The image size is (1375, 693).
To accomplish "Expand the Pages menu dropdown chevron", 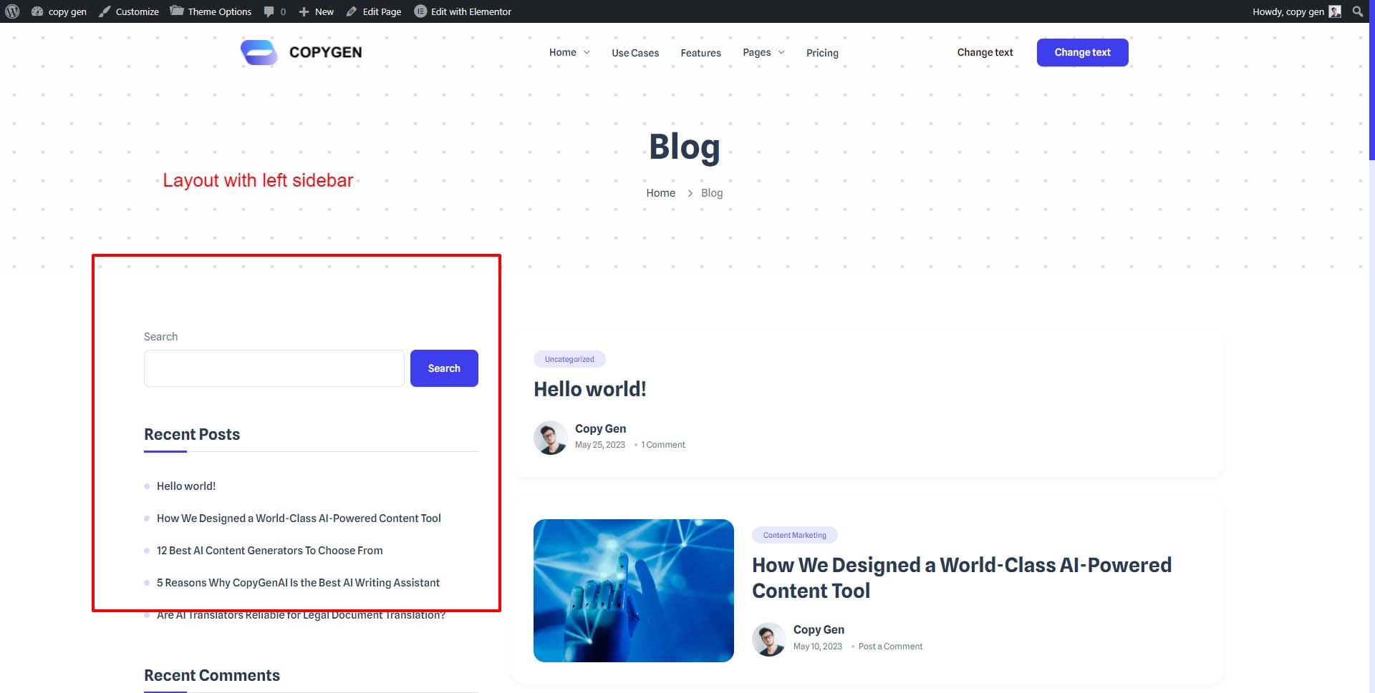I will pyautogui.click(x=781, y=52).
